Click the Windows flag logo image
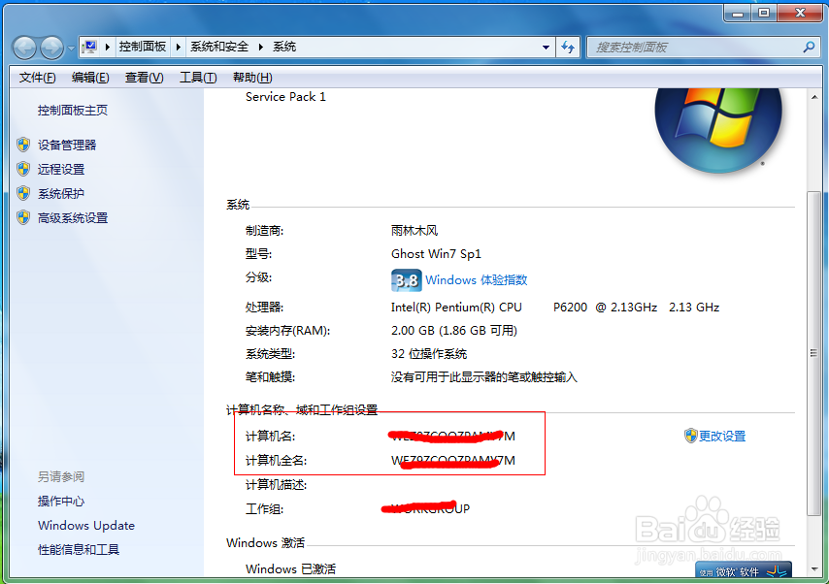 point(718,126)
